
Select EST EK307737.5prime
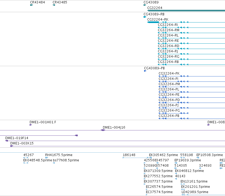click(x=158, y=182)
